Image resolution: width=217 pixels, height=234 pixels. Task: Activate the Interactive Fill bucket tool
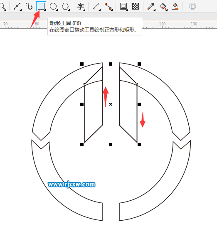[163, 7]
